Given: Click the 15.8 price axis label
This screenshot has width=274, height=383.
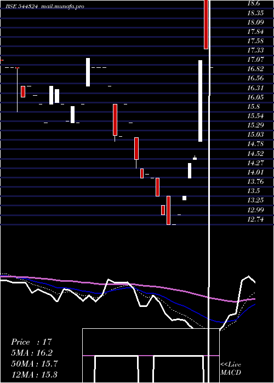Looking at the screenshot, I should [x=253, y=107].
